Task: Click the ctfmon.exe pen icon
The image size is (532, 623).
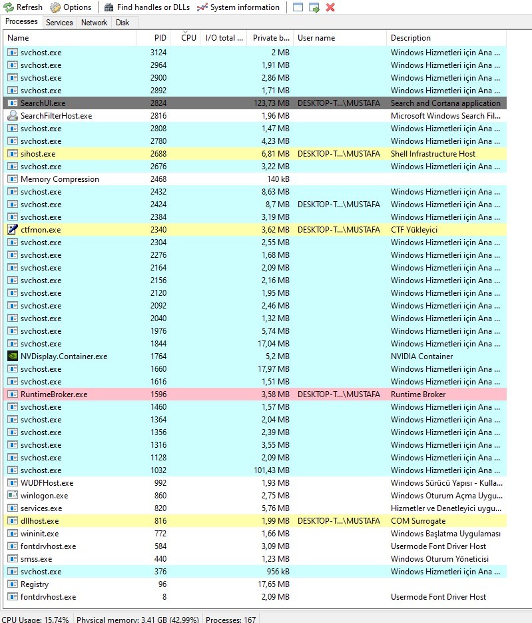Action: [x=13, y=230]
